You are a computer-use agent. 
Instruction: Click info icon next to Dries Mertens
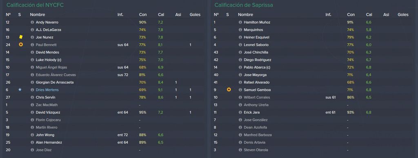[x=32, y=90]
